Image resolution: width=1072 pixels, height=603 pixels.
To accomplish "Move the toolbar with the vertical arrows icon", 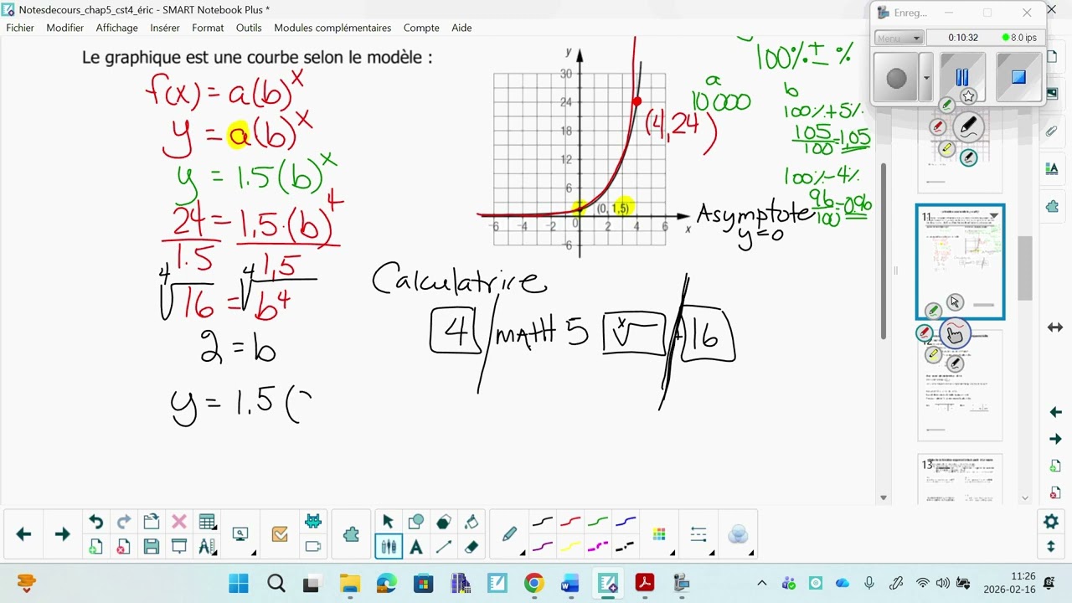I will tap(1051, 547).
